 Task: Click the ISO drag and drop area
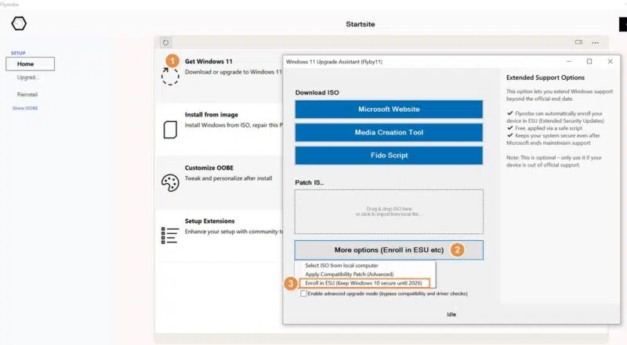click(389, 212)
